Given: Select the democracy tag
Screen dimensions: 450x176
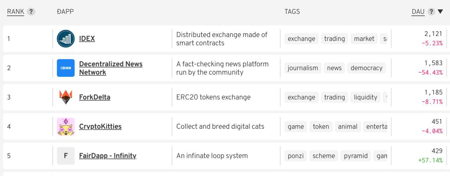Looking at the screenshot, I should tap(366, 68).
